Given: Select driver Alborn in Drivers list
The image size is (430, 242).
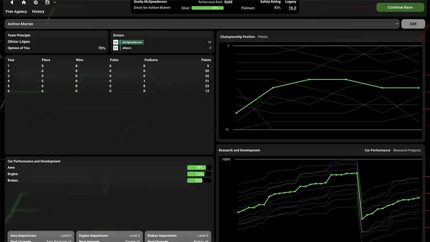Looking at the screenshot, I should click(127, 48).
